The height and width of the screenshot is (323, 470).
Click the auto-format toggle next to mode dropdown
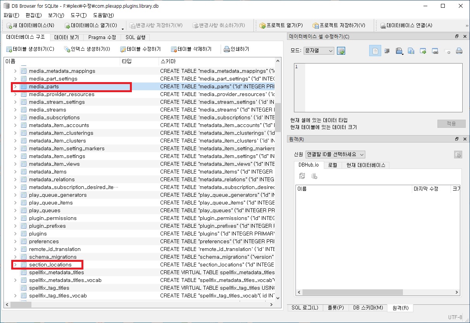[341, 51]
